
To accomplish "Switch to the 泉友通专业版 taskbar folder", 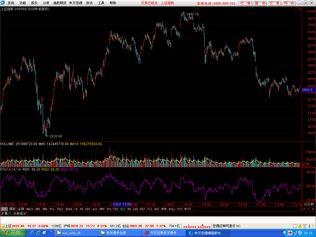I will 120,233.
